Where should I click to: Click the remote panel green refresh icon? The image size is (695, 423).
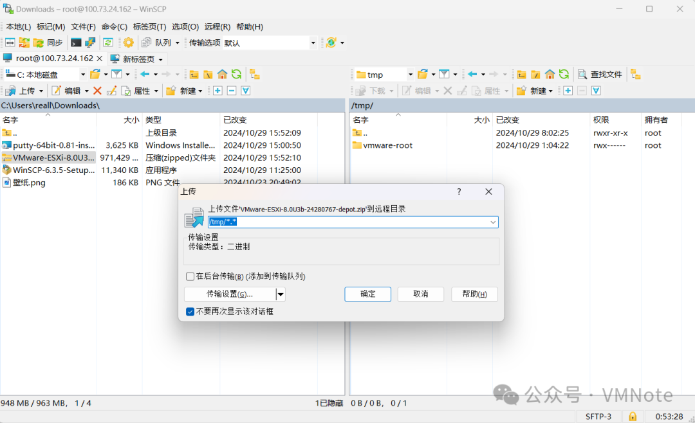tap(564, 75)
